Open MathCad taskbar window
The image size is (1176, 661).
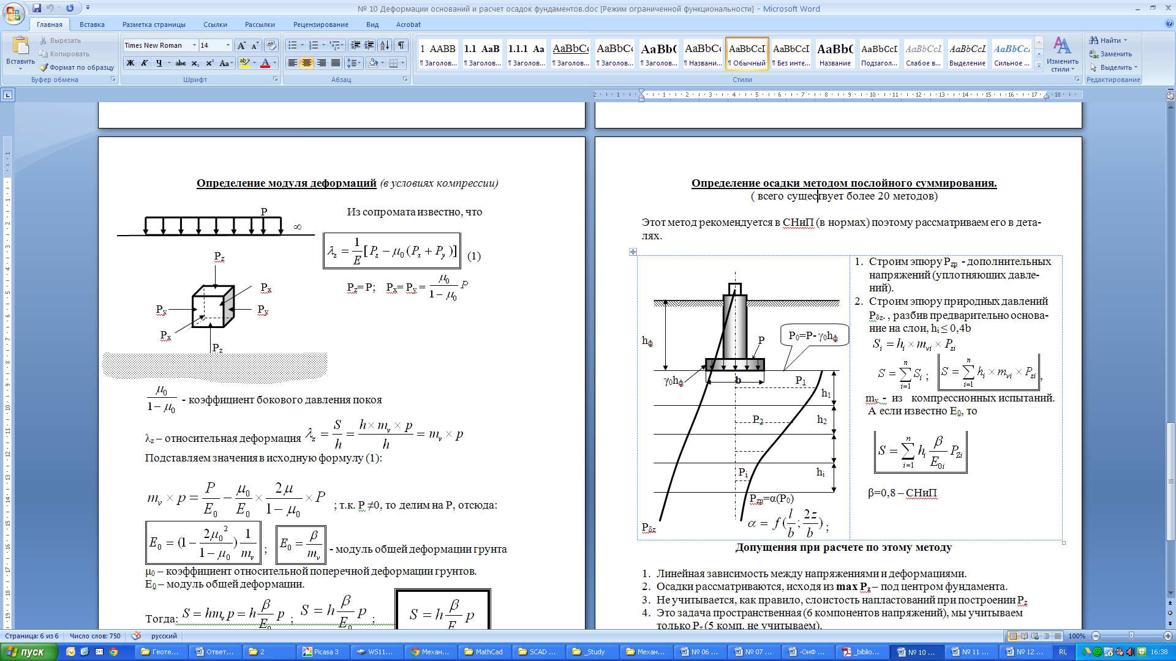[484, 652]
